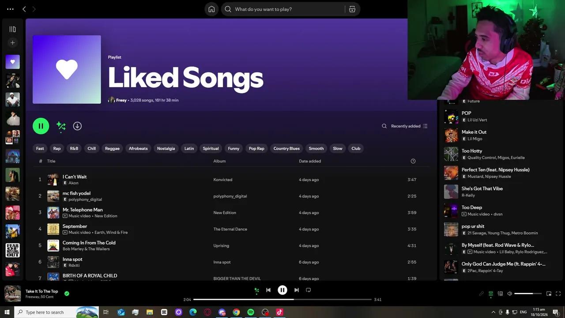Seek within the song progress bar
The image size is (565, 318).
click(282, 299)
